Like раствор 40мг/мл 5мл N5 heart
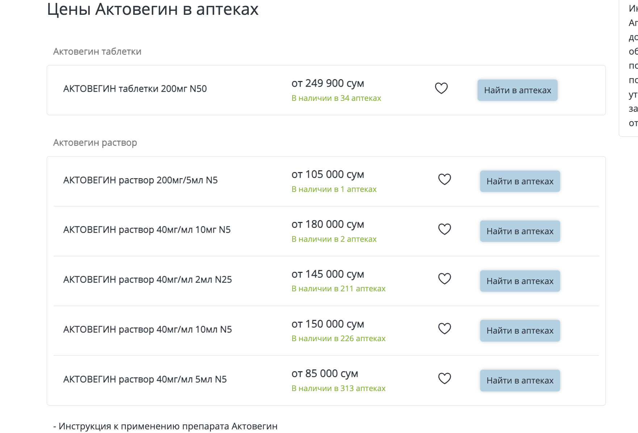This screenshot has width=638, height=433. point(444,378)
